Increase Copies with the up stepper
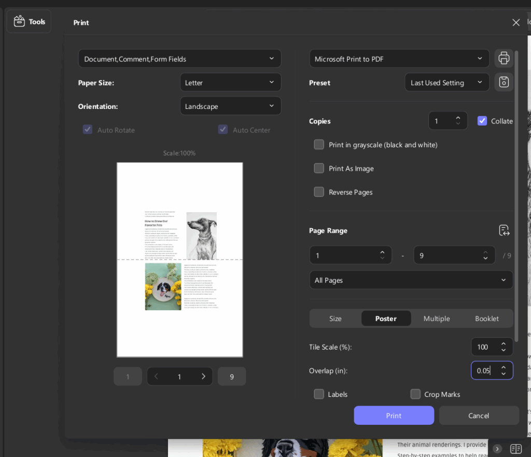This screenshot has height=457, width=531. (458, 118)
